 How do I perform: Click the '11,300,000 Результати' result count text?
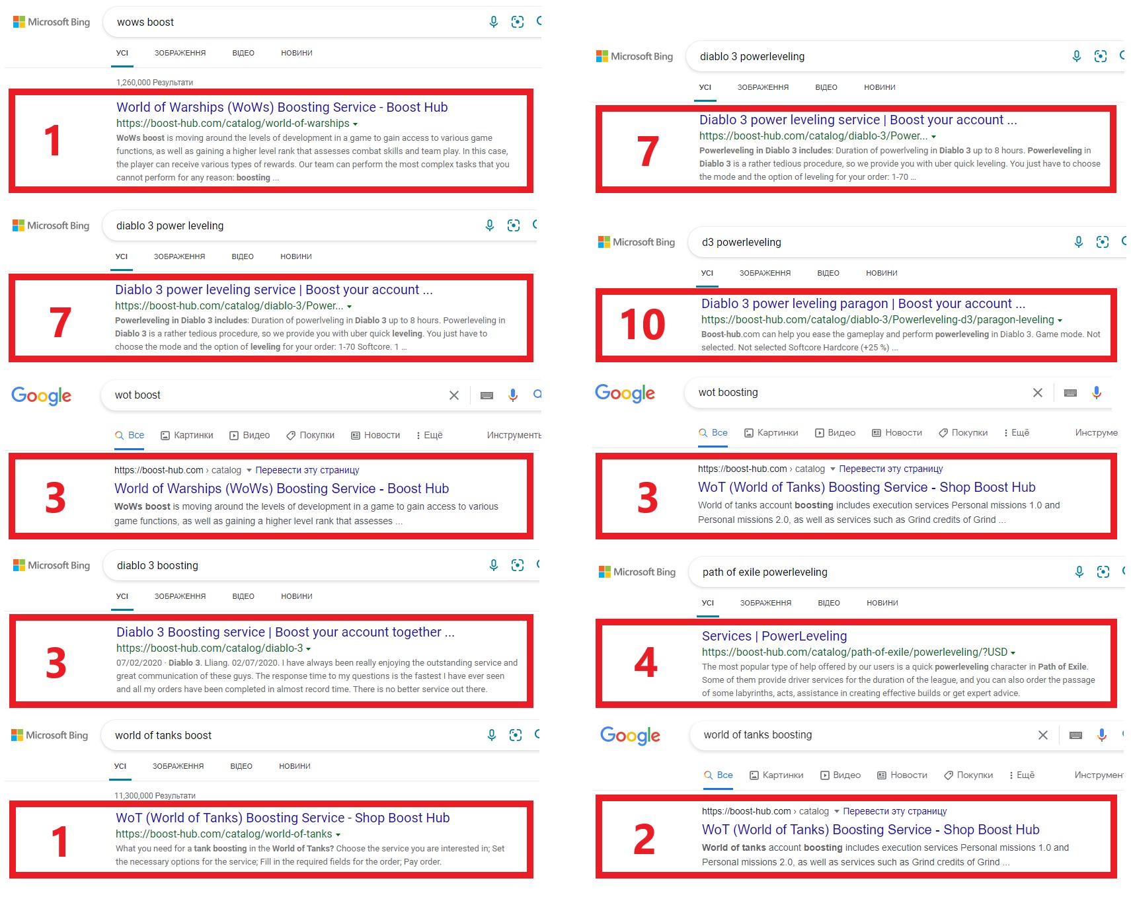(155, 796)
